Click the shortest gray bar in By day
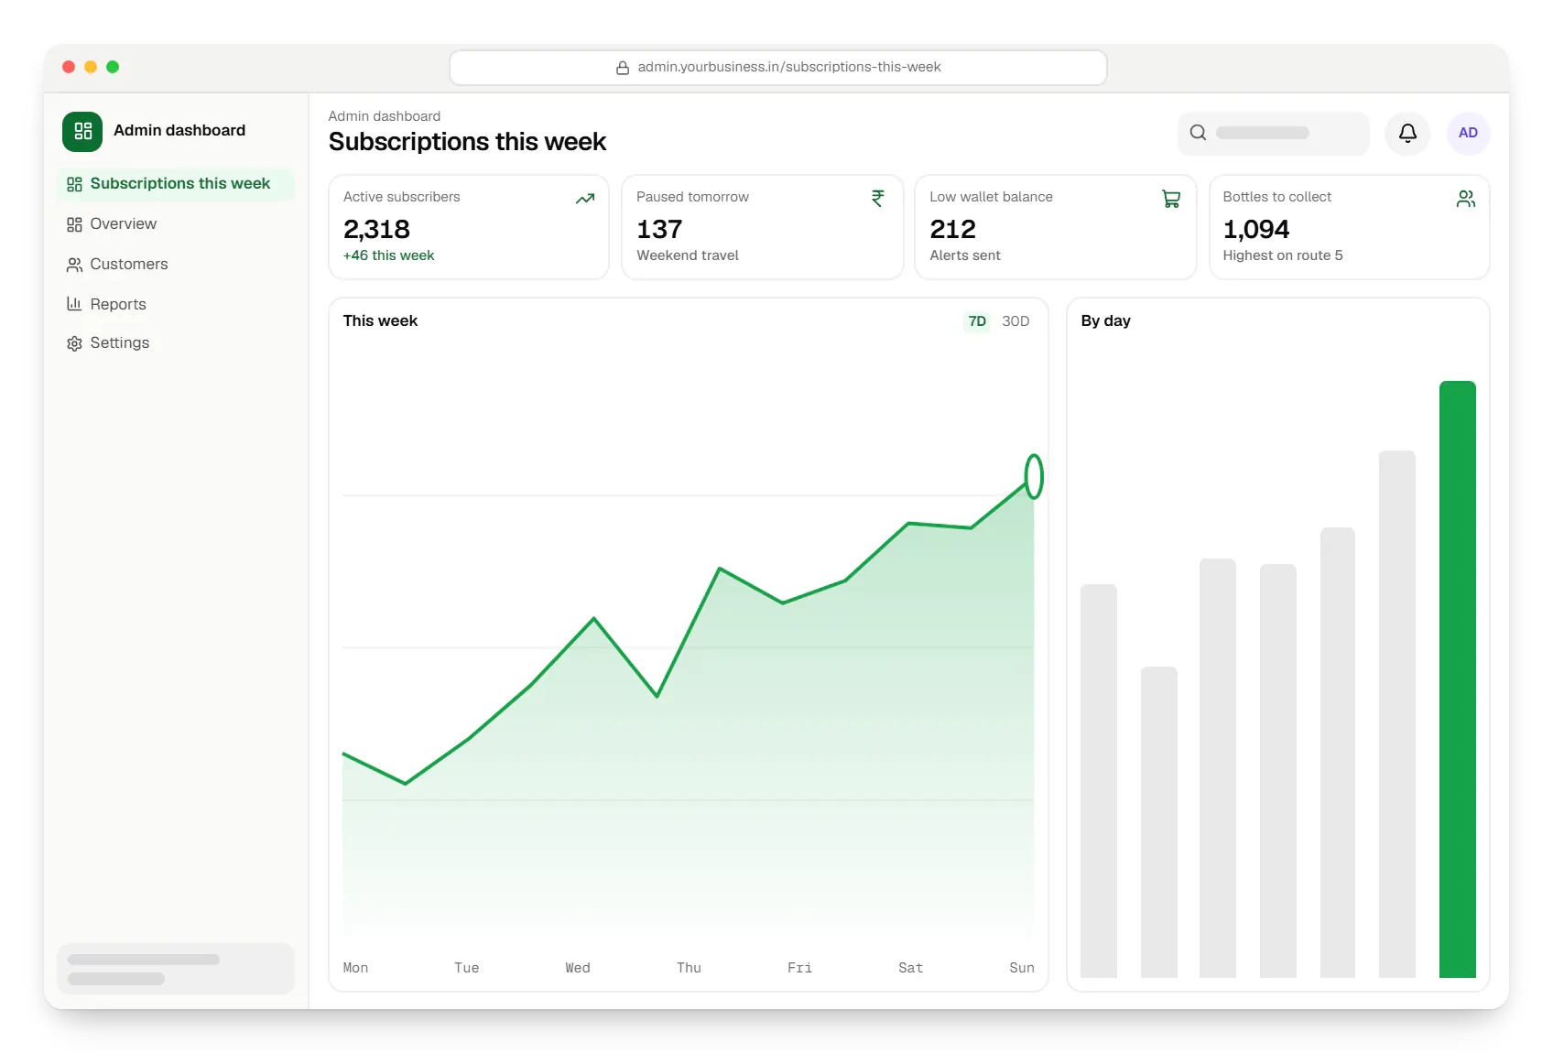Screen dimensions: 1553x1053 [1158, 822]
